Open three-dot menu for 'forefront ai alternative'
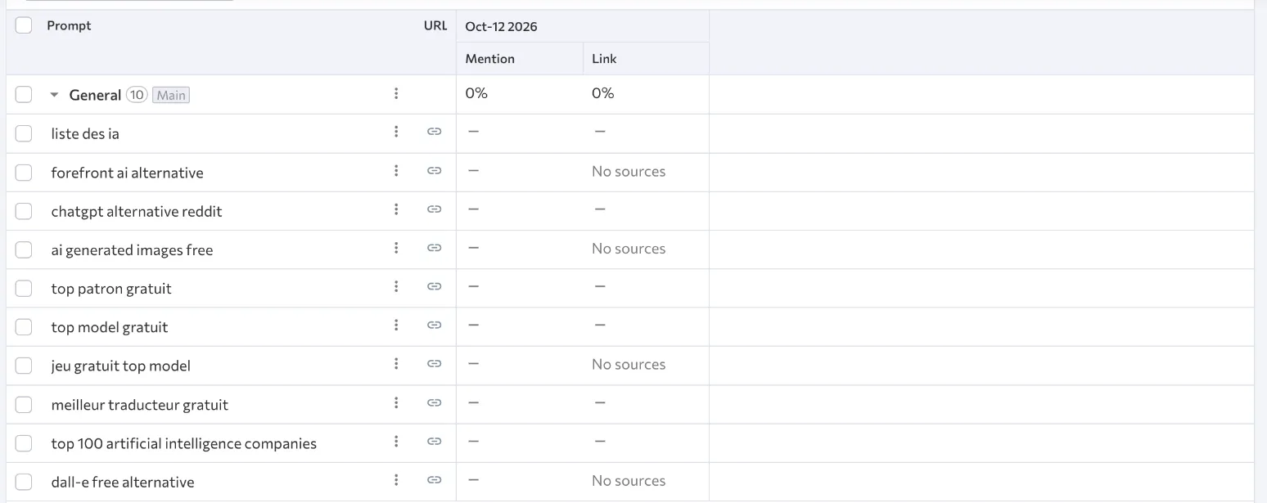Image resolution: width=1267 pixels, height=503 pixels. click(x=396, y=170)
